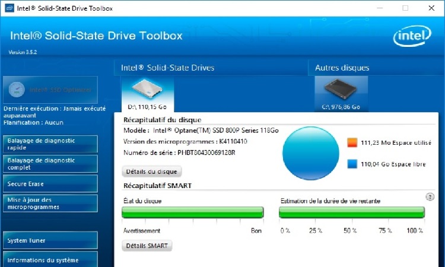Switch to the Intel Solid-State Drives section header

coord(167,68)
